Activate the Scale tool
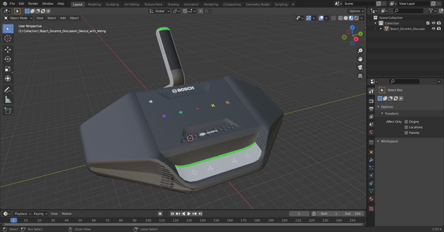Image resolution: width=444 pixels, height=232 pixels. 8,69
